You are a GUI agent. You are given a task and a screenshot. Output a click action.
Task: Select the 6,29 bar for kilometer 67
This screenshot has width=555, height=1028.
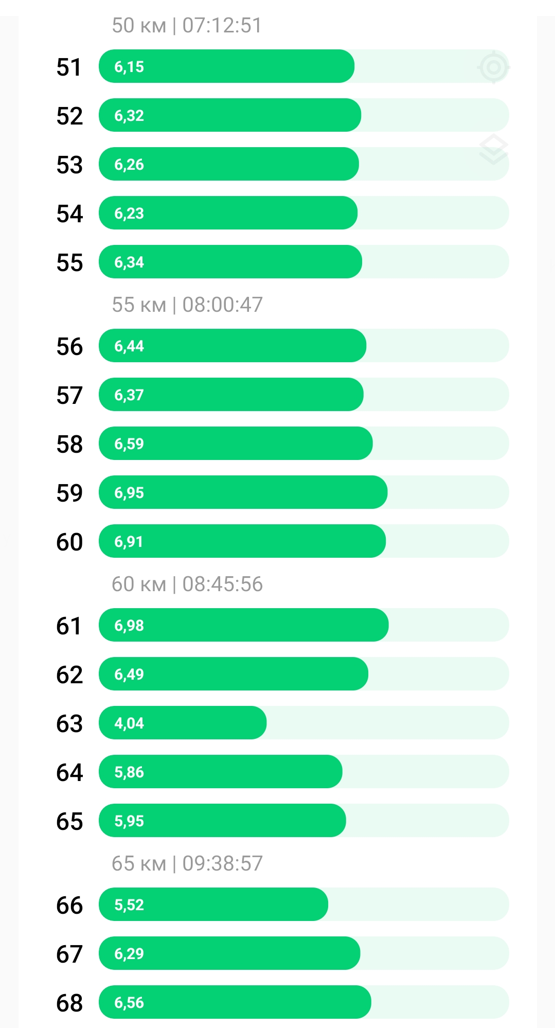(x=229, y=953)
